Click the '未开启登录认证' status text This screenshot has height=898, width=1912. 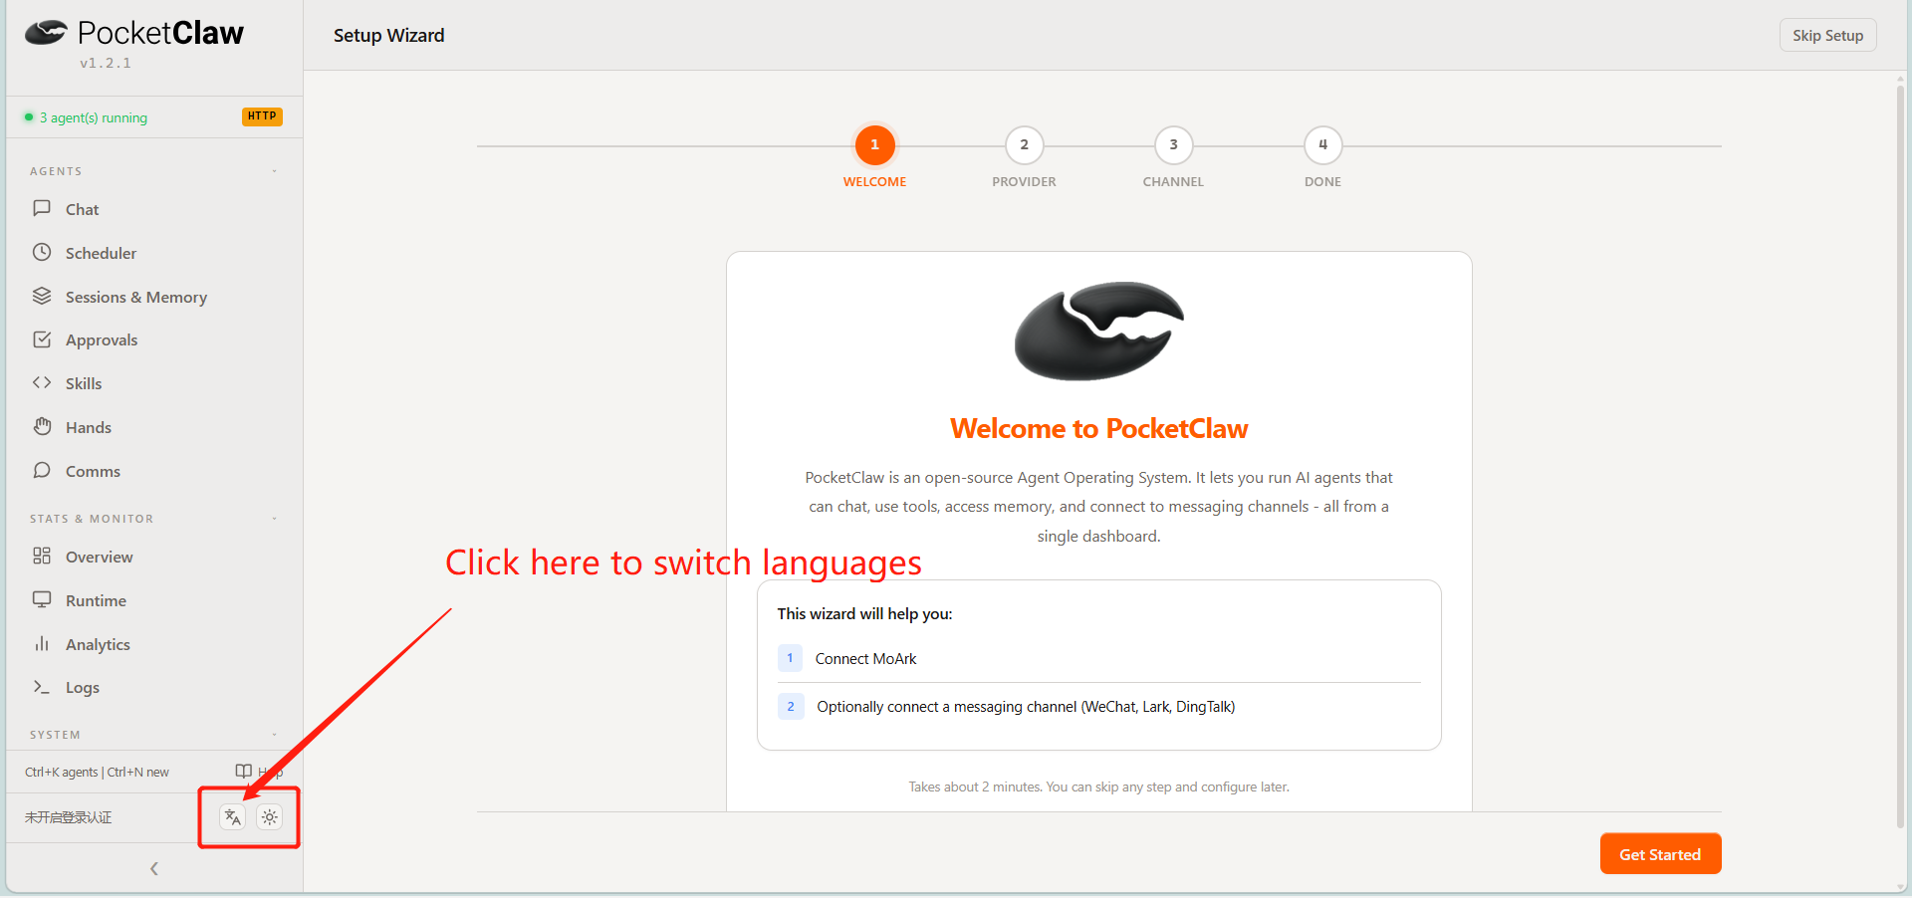coord(69,817)
